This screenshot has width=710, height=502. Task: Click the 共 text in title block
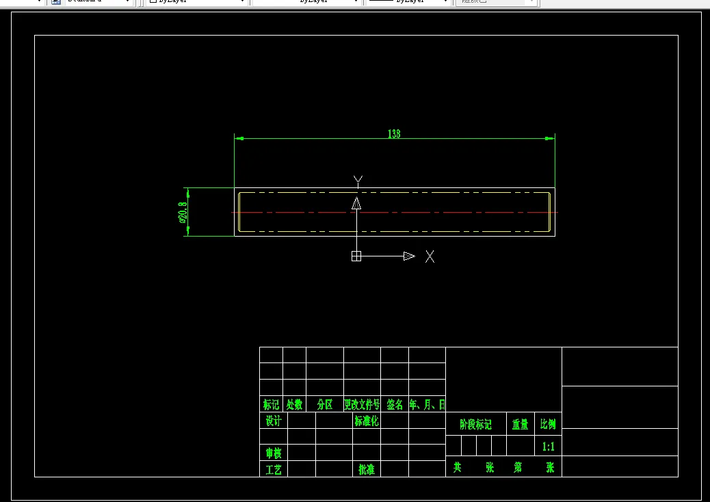(x=458, y=467)
